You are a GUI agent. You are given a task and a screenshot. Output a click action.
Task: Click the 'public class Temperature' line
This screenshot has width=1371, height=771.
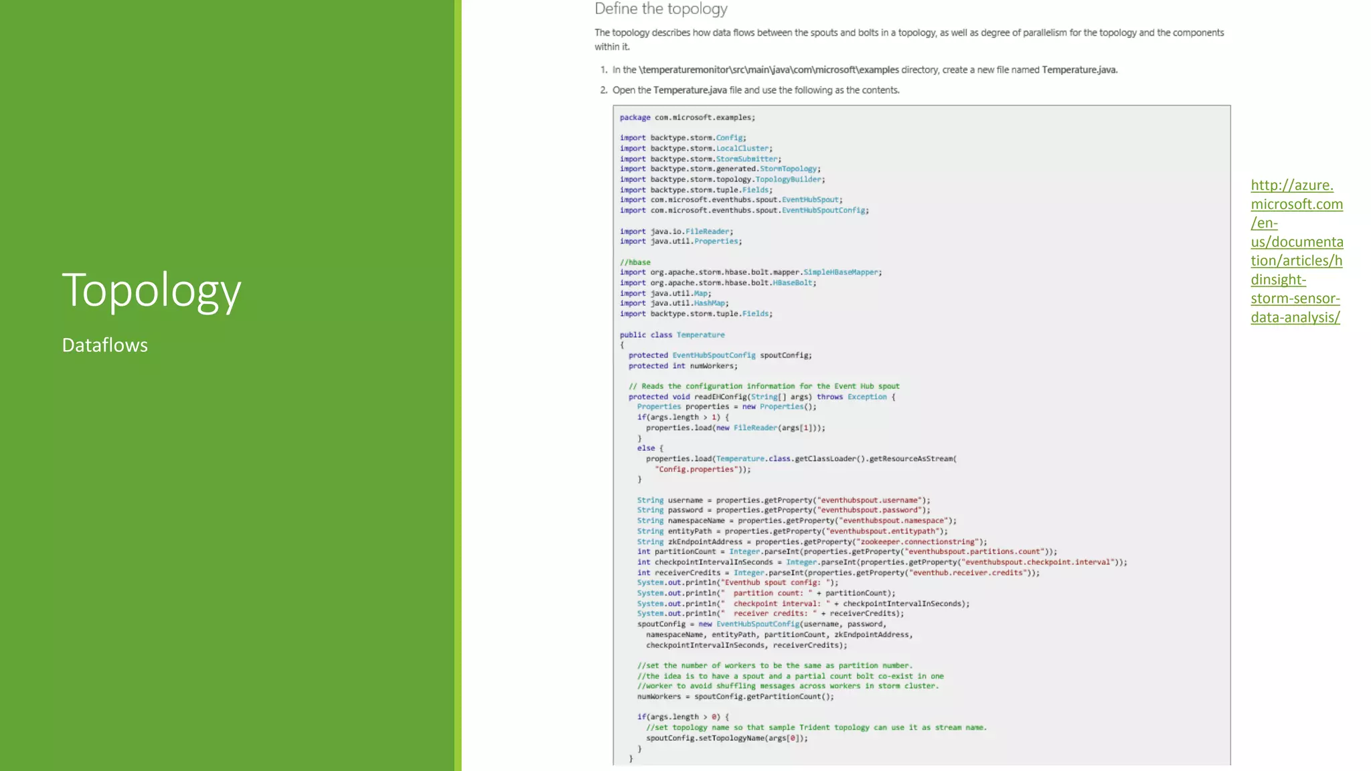671,335
